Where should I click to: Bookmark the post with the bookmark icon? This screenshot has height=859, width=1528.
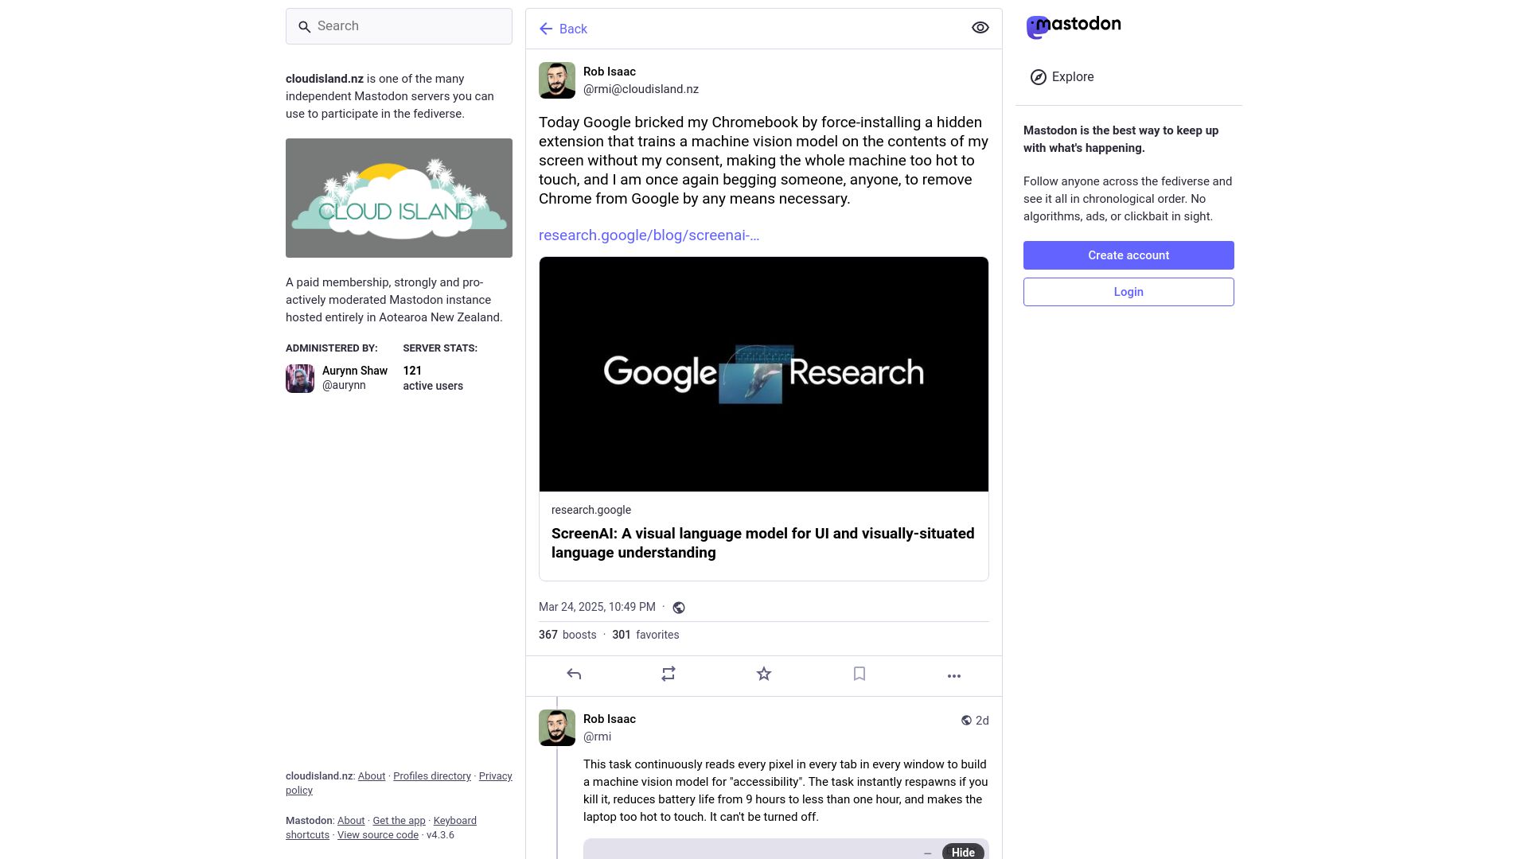(859, 674)
